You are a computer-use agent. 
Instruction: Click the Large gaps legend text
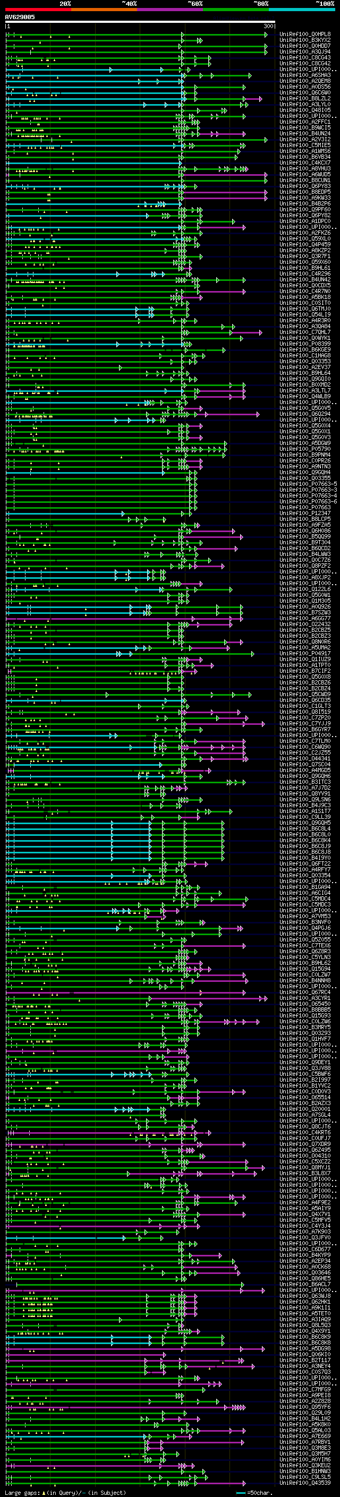[x=65, y=1492]
